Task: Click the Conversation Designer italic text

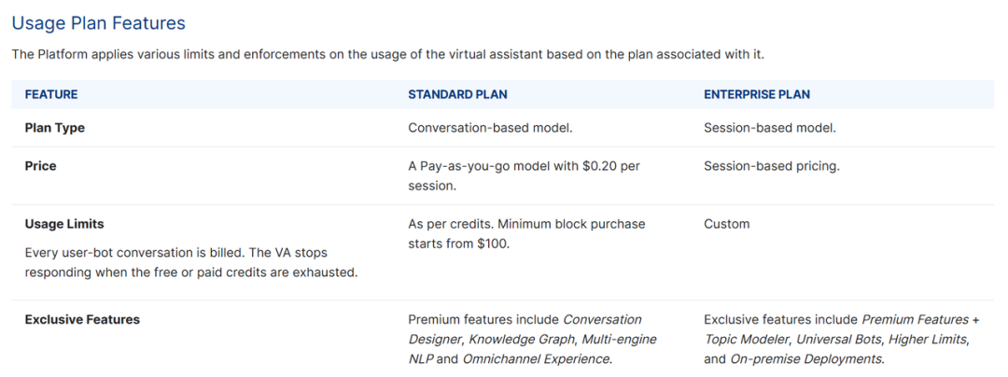Action: (x=525, y=328)
